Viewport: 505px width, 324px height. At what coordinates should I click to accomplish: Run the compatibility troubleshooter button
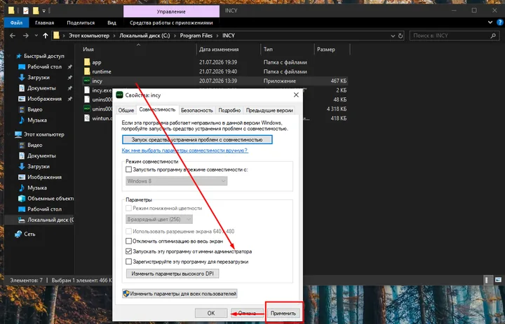[197, 139]
